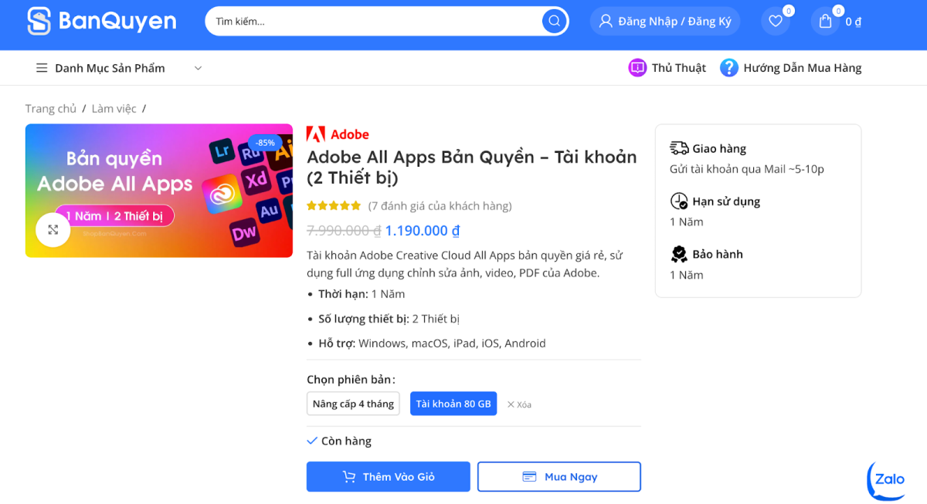
Task: Click the five-star rating
Action: point(334,206)
